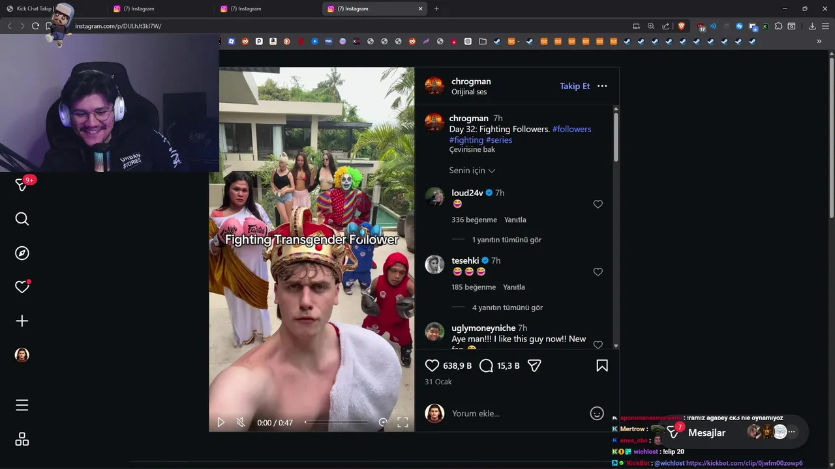Click the comments panel scrollbar
This screenshot has height=469, width=835.
click(x=616, y=138)
